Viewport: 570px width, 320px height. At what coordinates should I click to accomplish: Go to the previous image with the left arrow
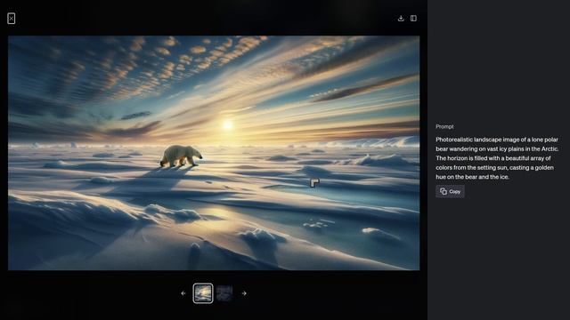(183, 293)
